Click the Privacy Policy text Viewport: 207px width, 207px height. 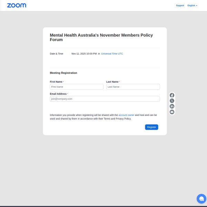click(123, 119)
